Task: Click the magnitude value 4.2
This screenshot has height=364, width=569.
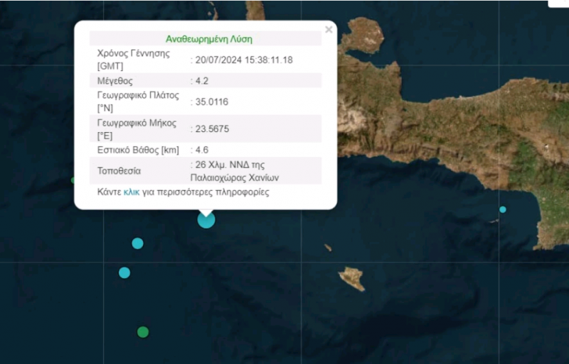Action: [x=201, y=81]
